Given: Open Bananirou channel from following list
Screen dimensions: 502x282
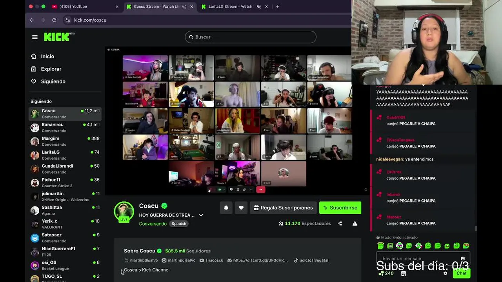Looking at the screenshot, I should (x=65, y=127).
